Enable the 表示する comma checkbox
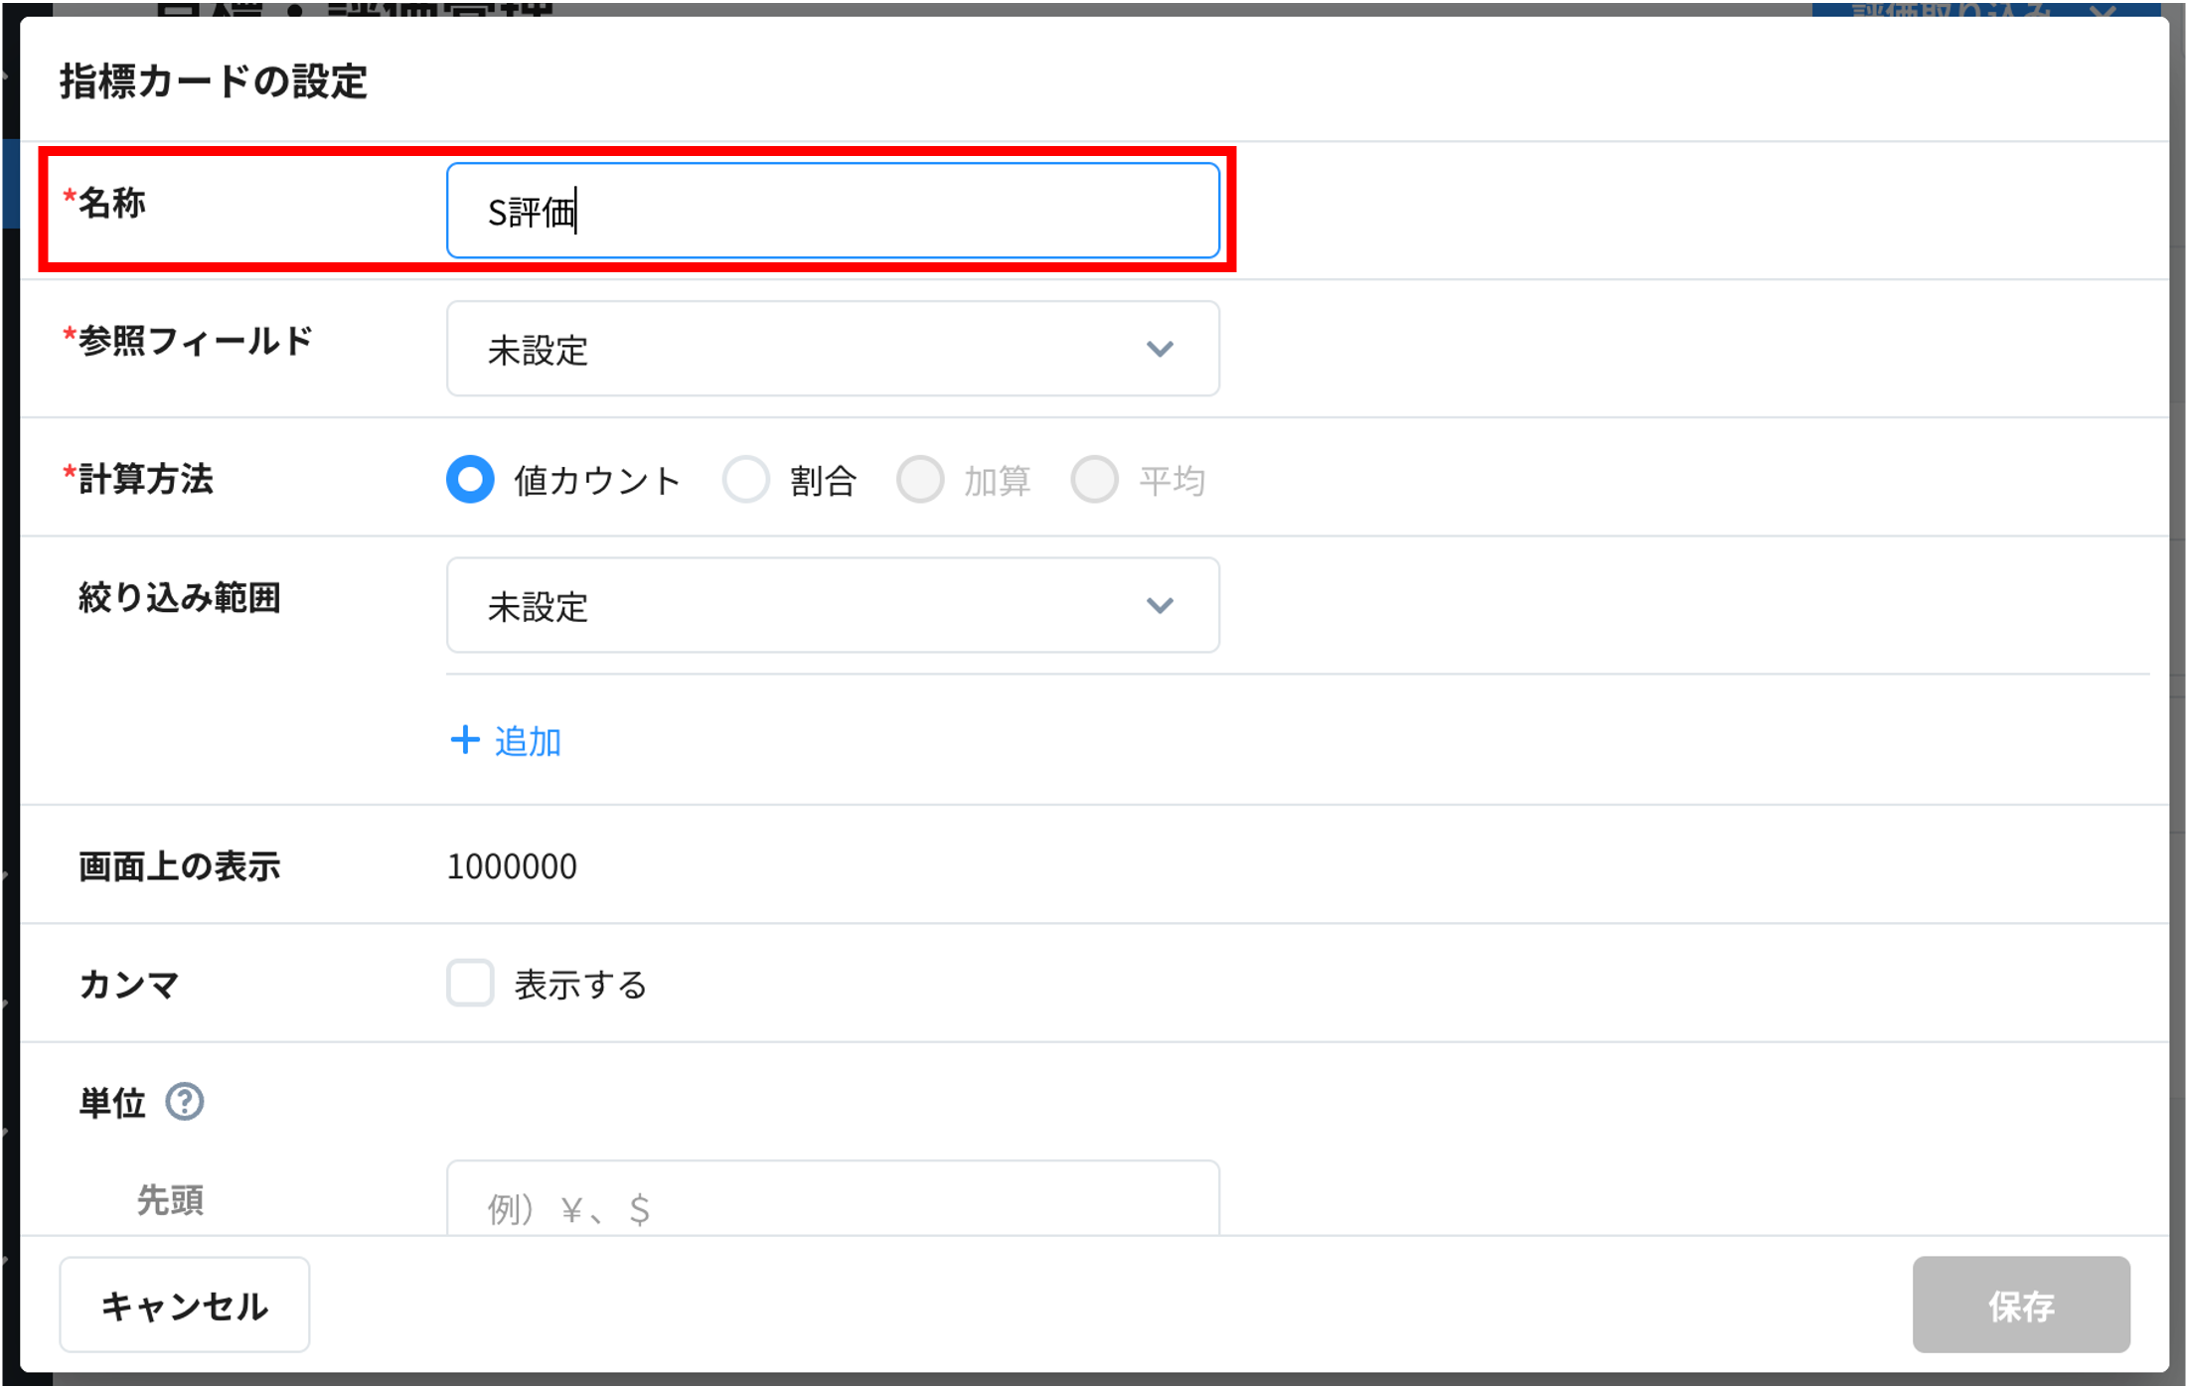 pyautogui.click(x=470, y=984)
